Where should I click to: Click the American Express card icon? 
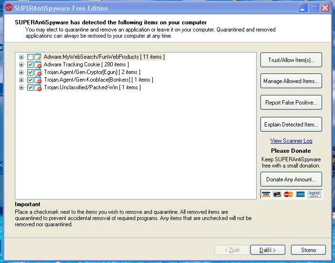[x=300, y=194]
